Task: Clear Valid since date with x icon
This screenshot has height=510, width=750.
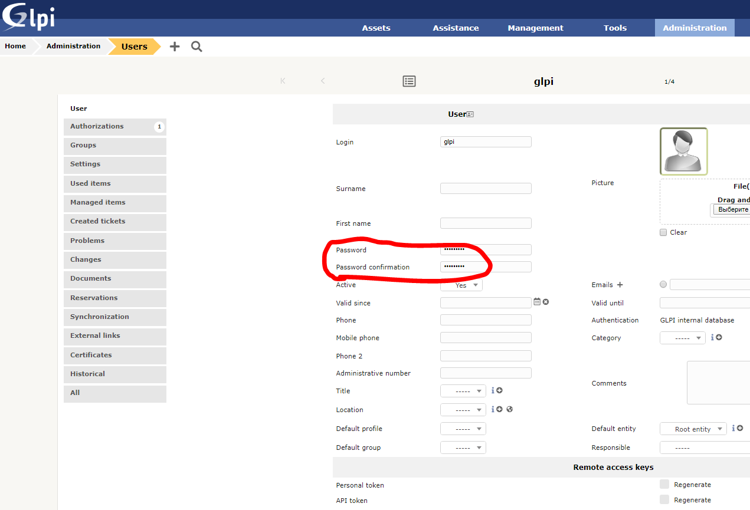Action: tap(546, 302)
